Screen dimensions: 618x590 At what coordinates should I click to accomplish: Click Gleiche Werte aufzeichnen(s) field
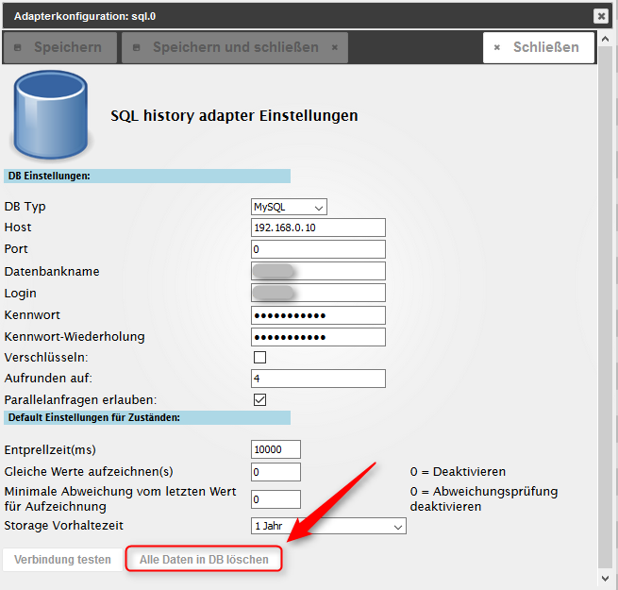[276, 472]
